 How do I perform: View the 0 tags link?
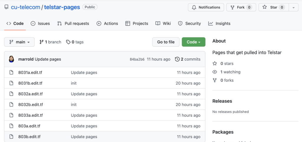pos(75,42)
